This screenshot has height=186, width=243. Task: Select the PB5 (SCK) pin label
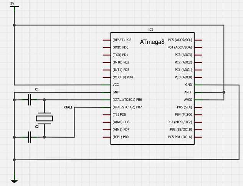coord(184,107)
